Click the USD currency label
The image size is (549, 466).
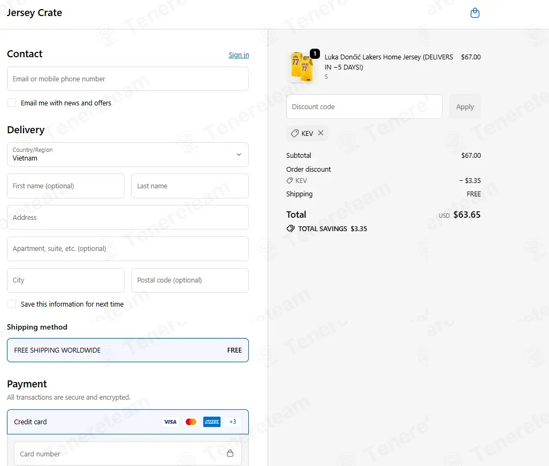tap(444, 216)
